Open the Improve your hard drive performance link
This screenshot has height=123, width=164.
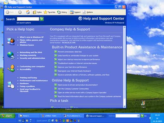[72, 67]
